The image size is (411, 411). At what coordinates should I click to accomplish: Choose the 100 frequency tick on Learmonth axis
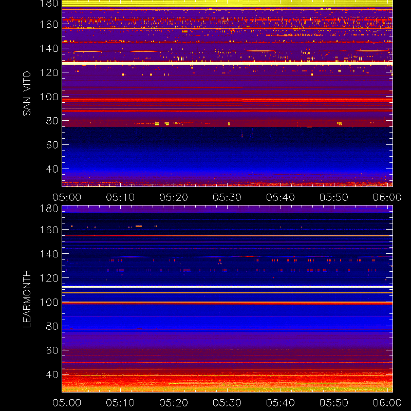(49, 302)
